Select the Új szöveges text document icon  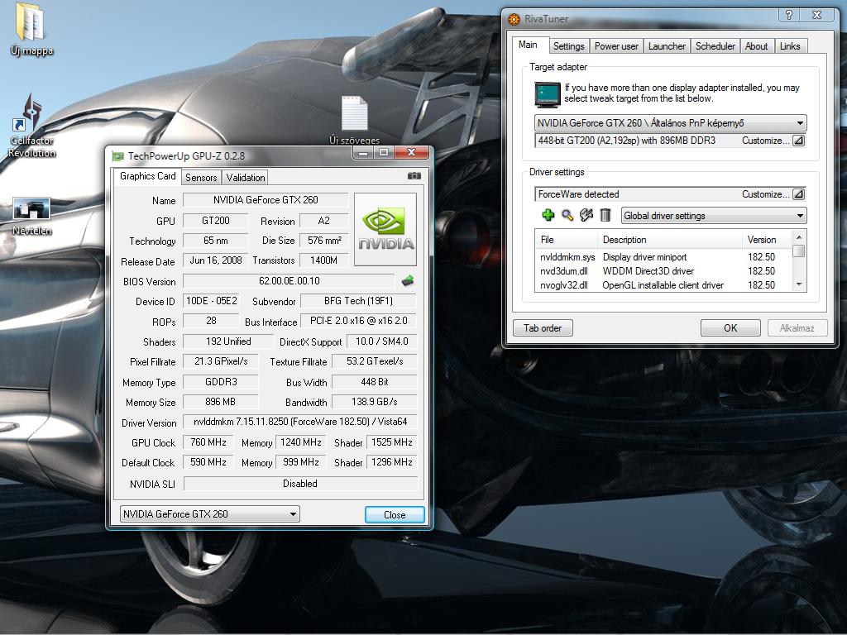pyautogui.click(x=354, y=120)
